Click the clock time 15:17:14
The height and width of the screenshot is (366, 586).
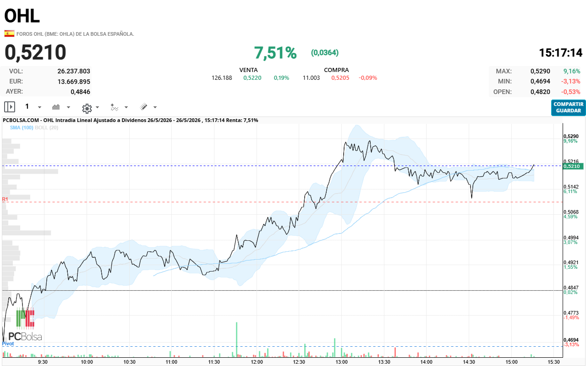coord(560,53)
